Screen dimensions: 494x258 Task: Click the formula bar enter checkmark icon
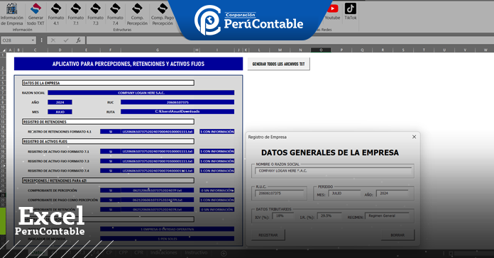(x=66, y=40)
